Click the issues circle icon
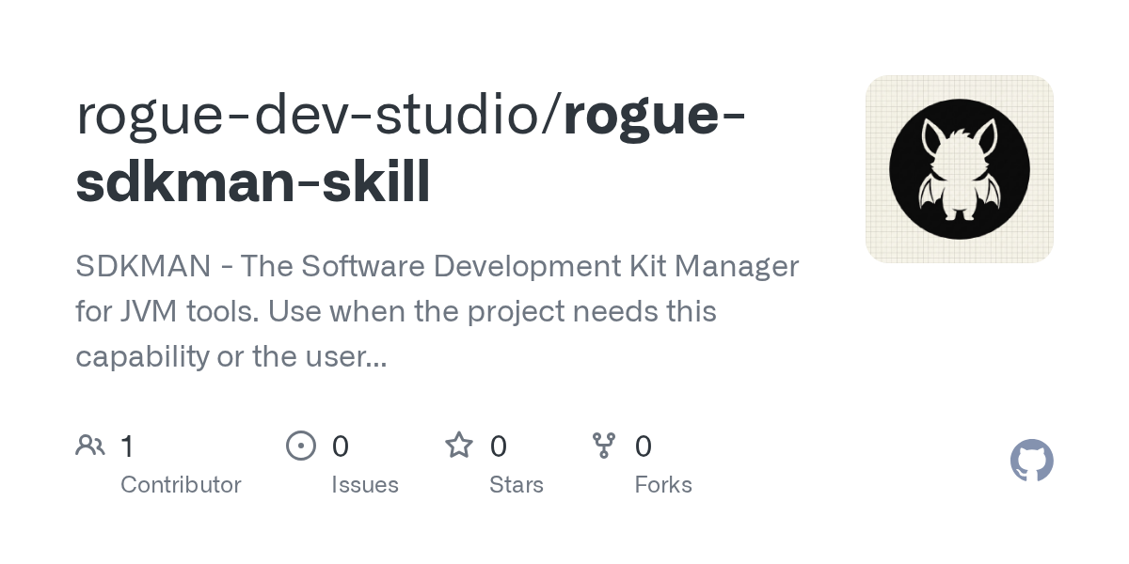Screen dimensions: 1129x564 coord(301,446)
